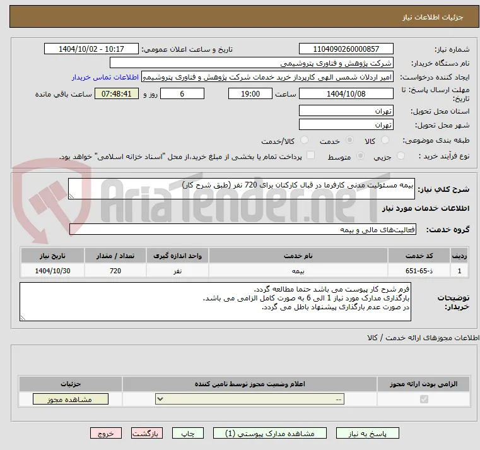Click گروه خدمت فعالیت‌های مالی و بیمه field
The width and height of the screenshot is (480, 450).
[243, 230]
